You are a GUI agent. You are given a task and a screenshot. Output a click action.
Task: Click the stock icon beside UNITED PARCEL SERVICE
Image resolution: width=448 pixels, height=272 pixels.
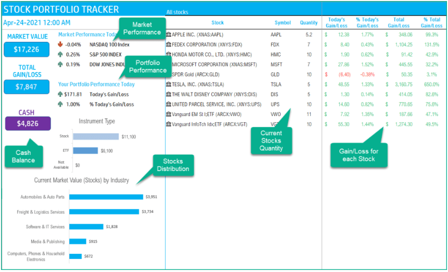pos(168,104)
